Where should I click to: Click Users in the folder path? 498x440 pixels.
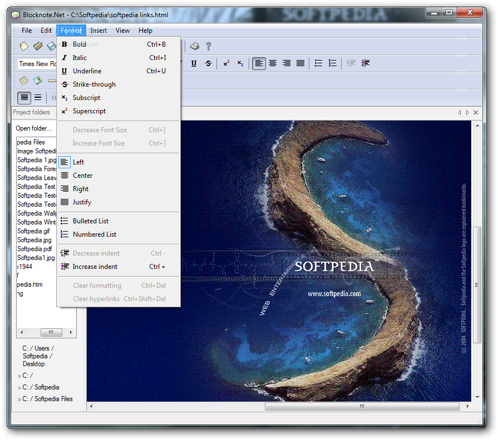(x=42, y=348)
